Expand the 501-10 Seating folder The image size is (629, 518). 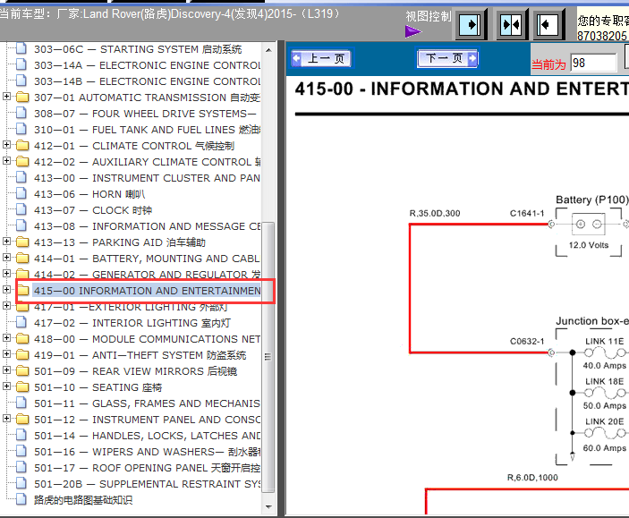click(x=6, y=386)
